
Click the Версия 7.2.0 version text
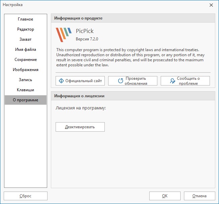[87, 39]
